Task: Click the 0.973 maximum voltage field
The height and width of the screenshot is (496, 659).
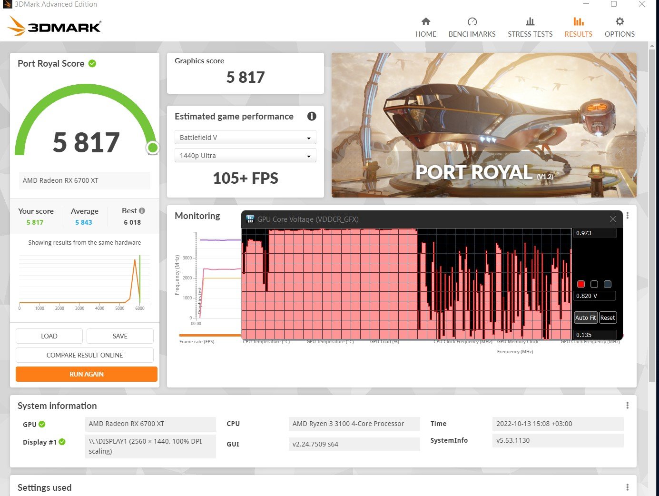Action: [595, 233]
